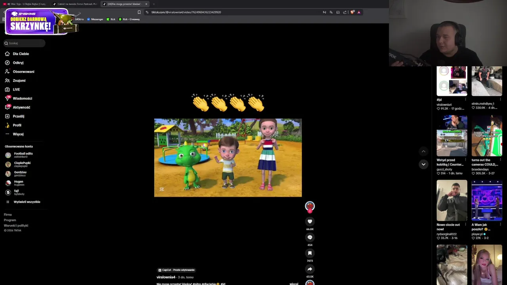Open elmin.mehdiyev_1 video thumbnail
The image size is (507, 285).
[487, 81]
